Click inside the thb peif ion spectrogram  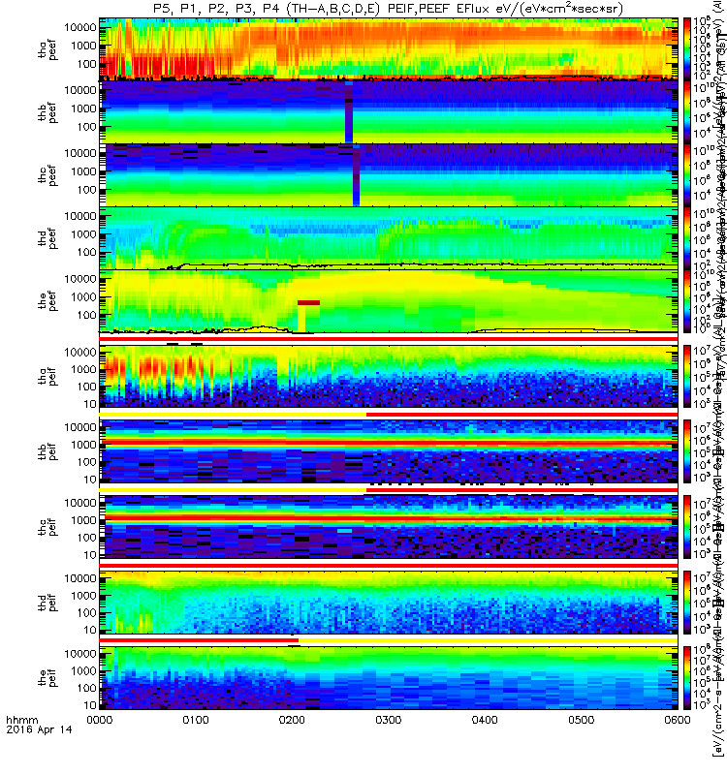(x=389, y=451)
